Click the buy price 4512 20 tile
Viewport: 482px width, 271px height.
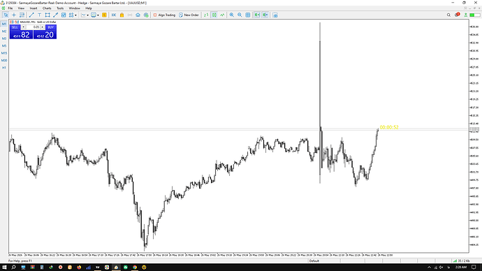45,35
